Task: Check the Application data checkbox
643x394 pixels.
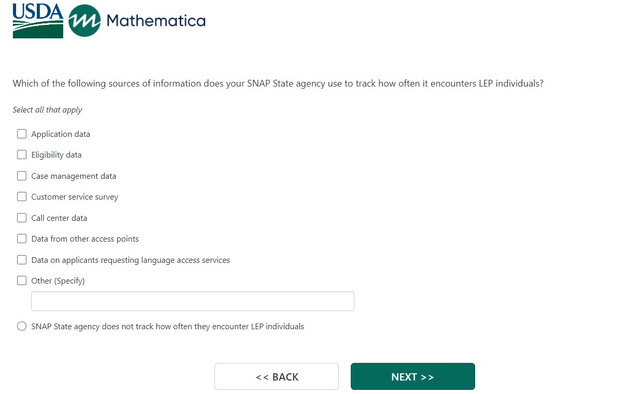Action: click(22, 134)
